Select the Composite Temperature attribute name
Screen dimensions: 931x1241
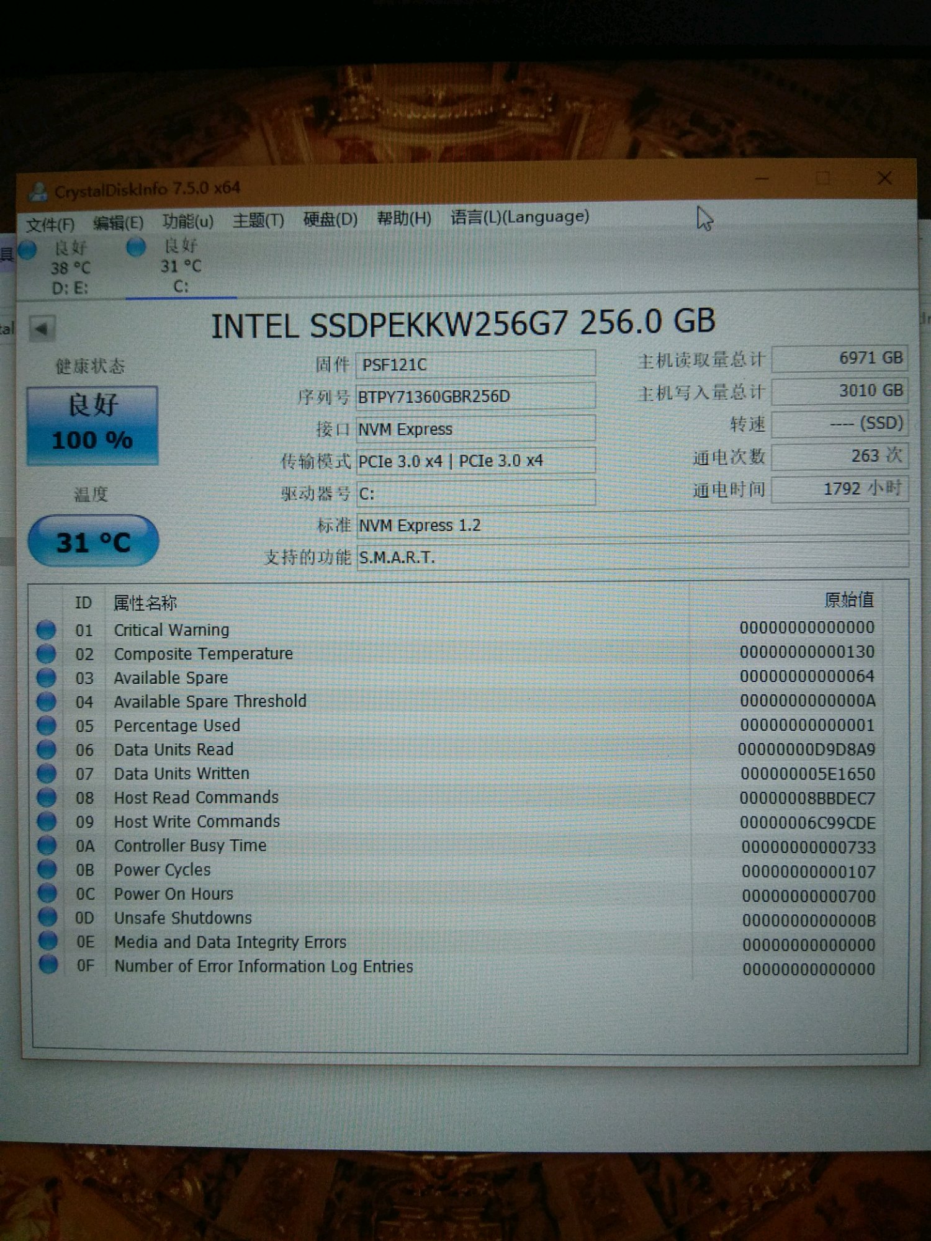click(x=203, y=653)
